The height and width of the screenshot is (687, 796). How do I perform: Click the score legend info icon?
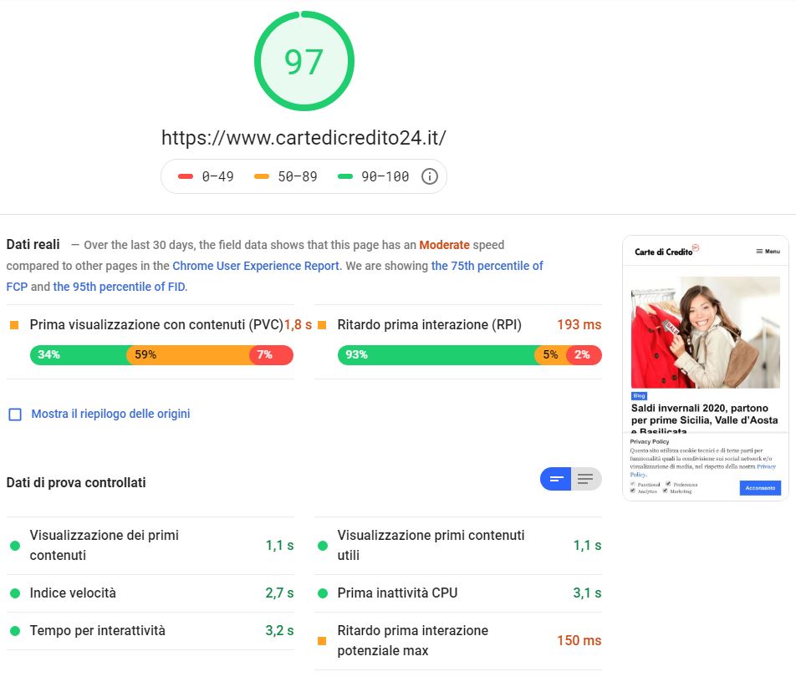coord(430,177)
